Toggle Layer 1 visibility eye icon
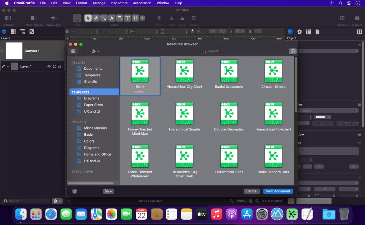This screenshot has height=225, width=365. 49,66
